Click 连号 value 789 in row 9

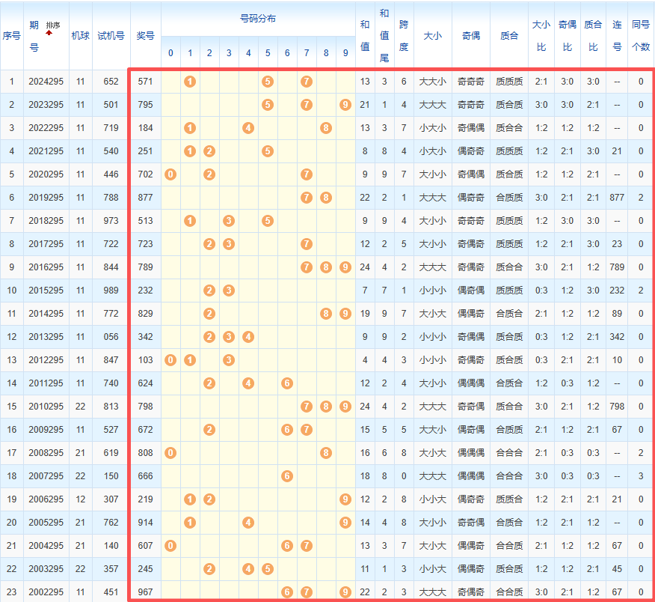(x=617, y=267)
